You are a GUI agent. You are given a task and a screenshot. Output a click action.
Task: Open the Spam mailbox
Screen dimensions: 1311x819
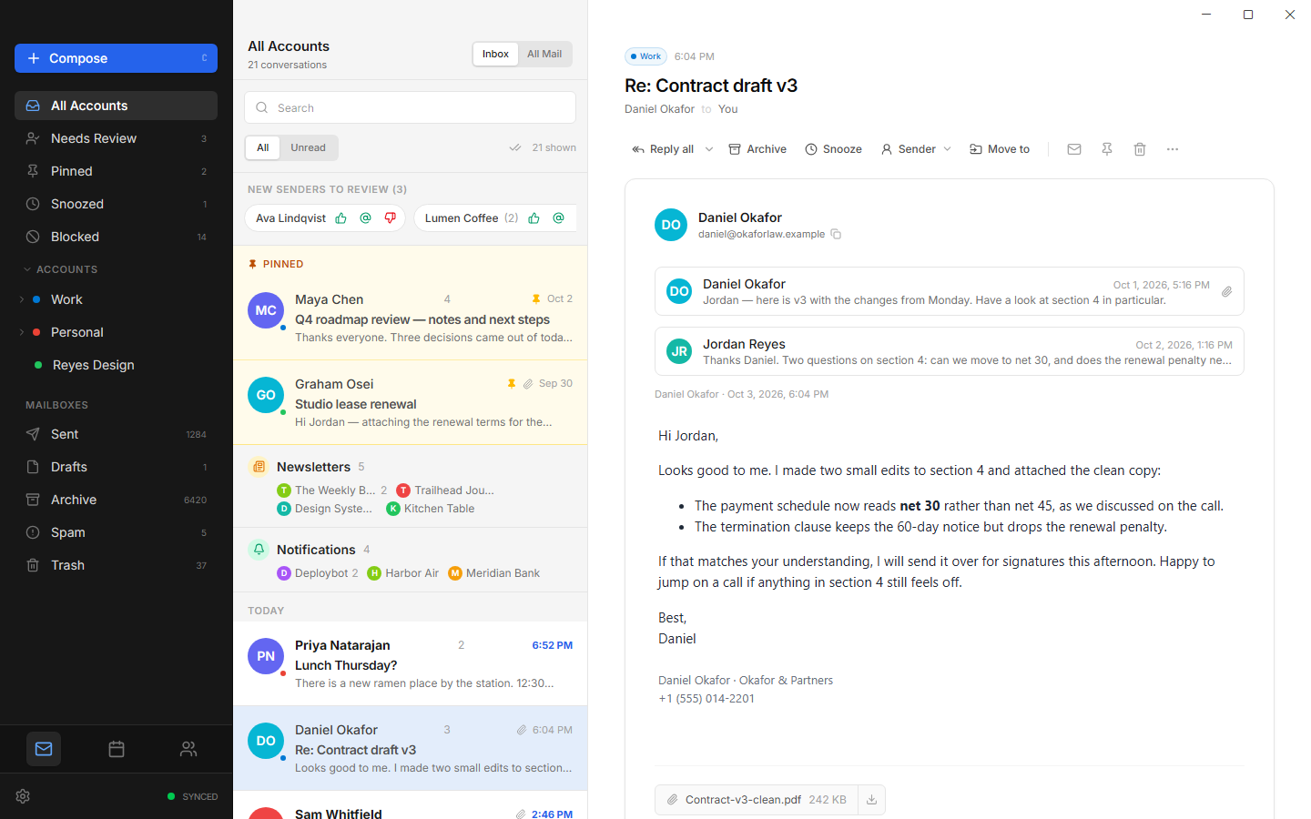[116, 532]
